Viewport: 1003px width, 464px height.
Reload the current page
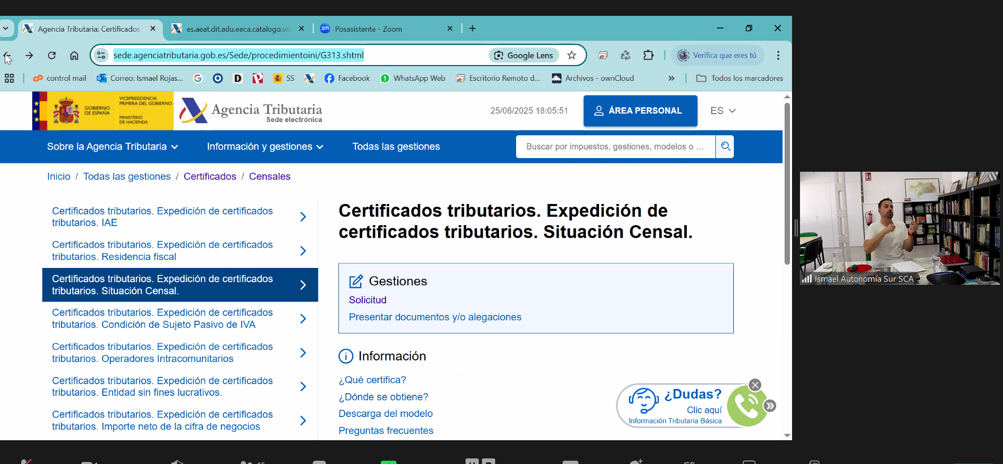(x=52, y=55)
